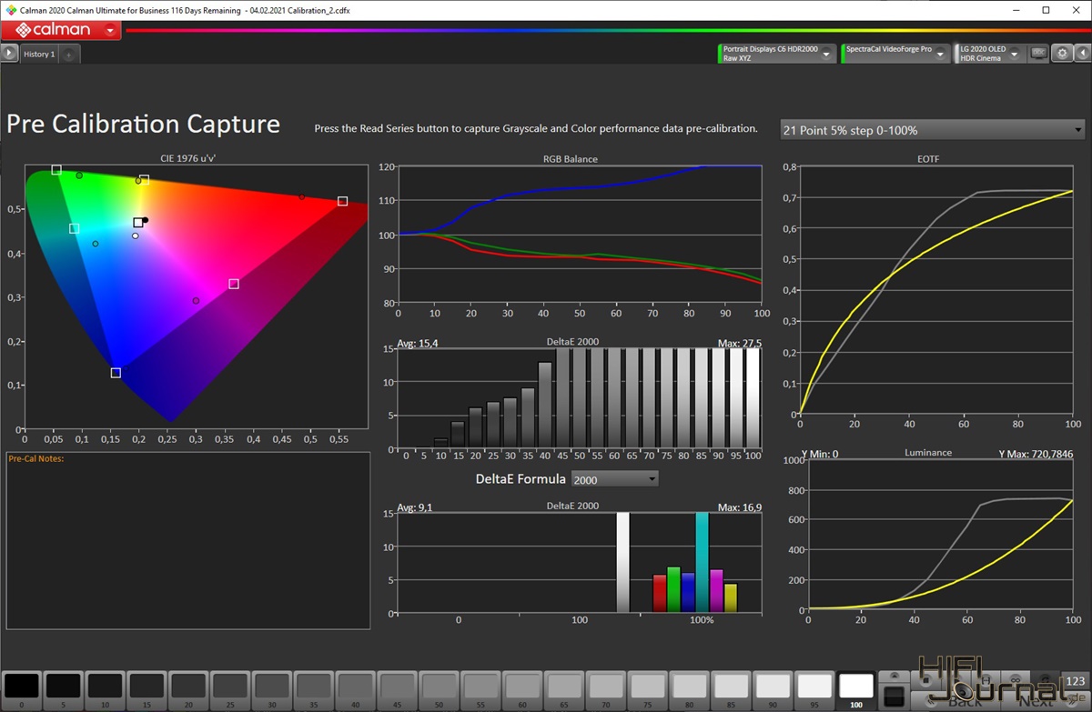The width and height of the screenshot is (1092, 712).
Task: Select the 100% white grayscale patch
Action: [x=856, y=690]
